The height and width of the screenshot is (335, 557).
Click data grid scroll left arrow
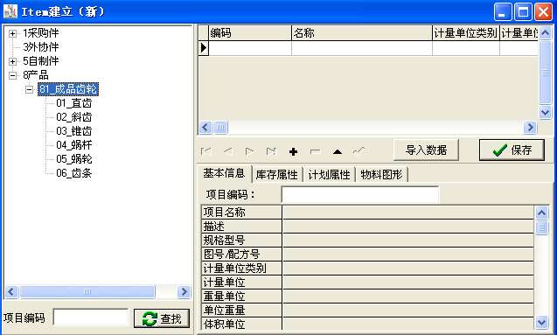(205, 127)
